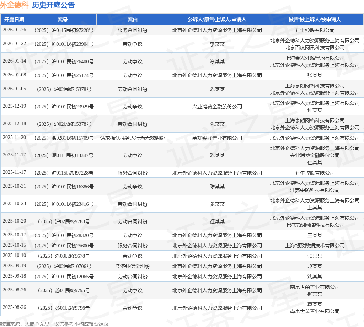Select case number 沪0101民初26400号
Viewport: 364px width, 327px height.
[64, 61]
